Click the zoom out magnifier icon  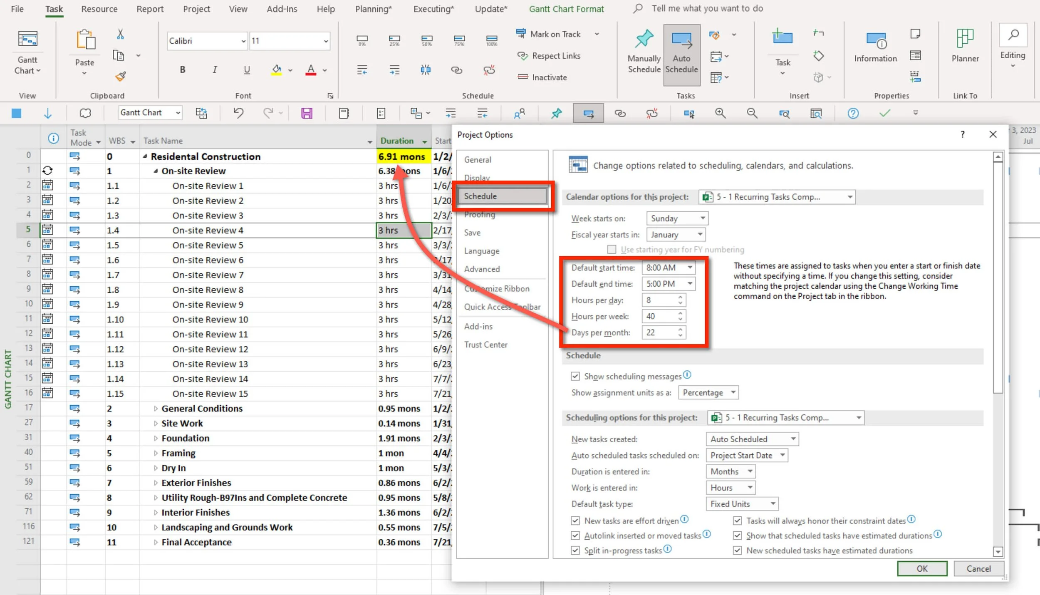(x=752, y=113)
